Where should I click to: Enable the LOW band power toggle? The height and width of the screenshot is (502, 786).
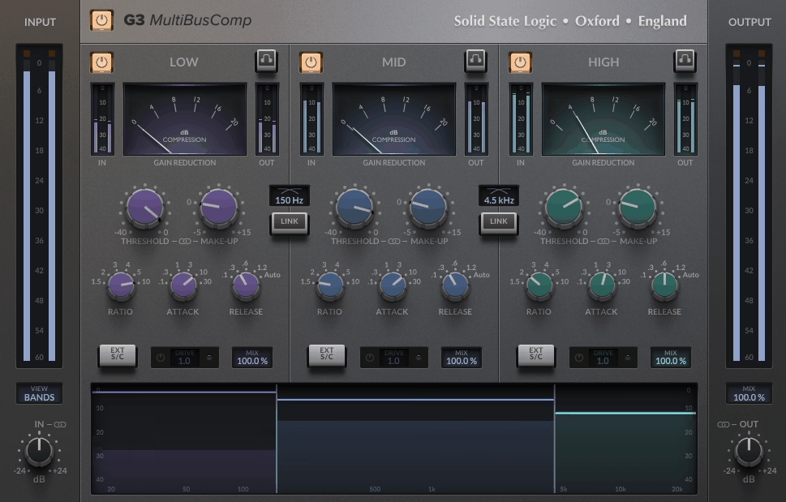pos(101,62)
